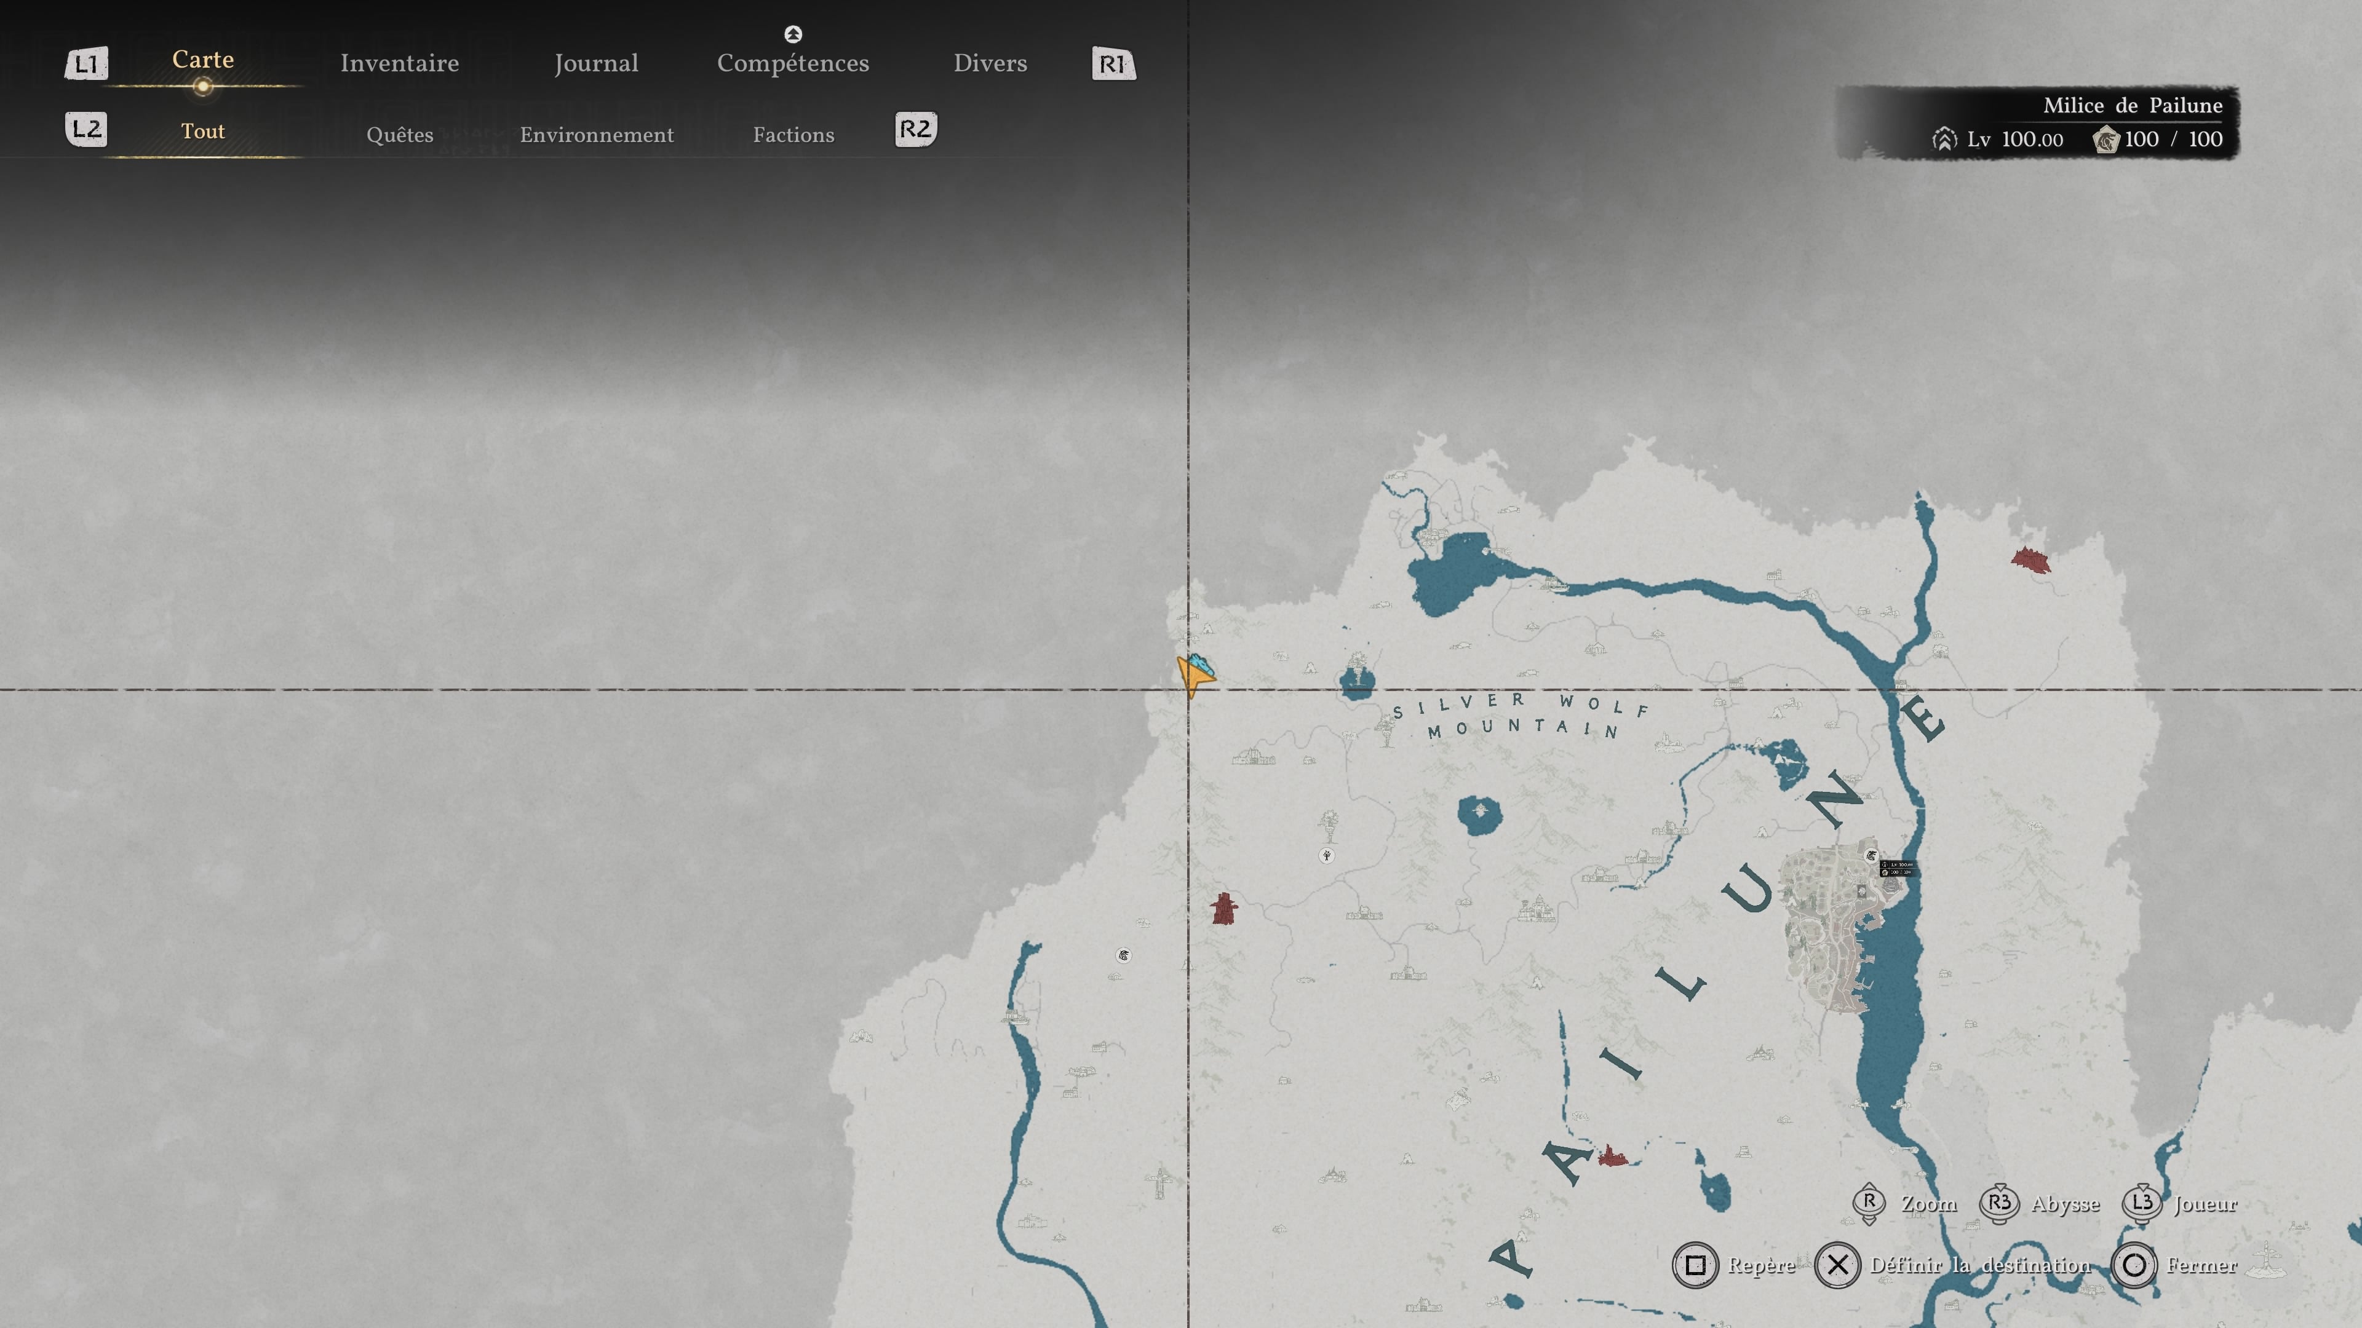Show the Tout map filter
The width and height of the screenshot is (2362, 1328).
pos(202,131)
